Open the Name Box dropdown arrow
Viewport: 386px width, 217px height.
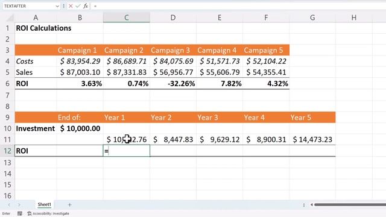point(57,6)
